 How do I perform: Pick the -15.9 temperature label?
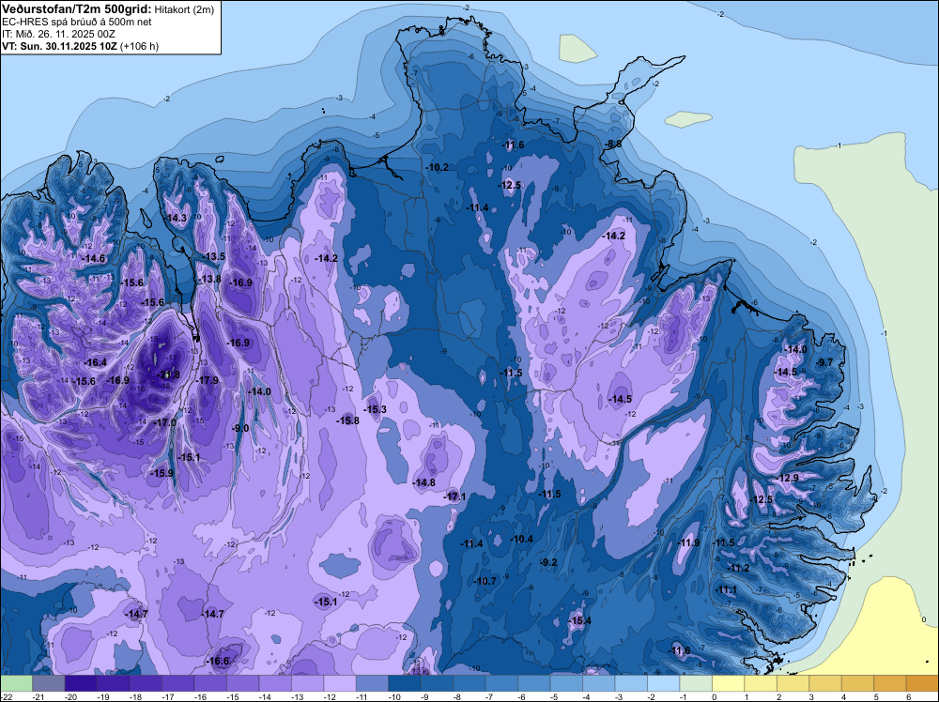pos(162,473)
